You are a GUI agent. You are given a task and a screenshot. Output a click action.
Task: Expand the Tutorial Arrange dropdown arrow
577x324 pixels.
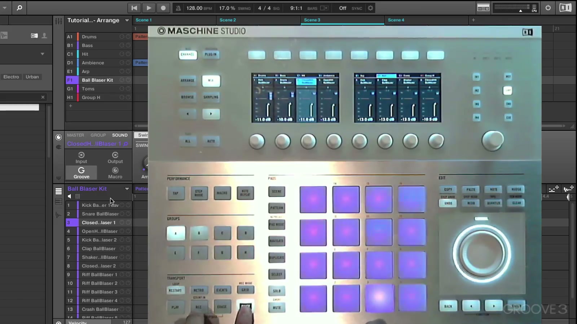tap(127, 20)
